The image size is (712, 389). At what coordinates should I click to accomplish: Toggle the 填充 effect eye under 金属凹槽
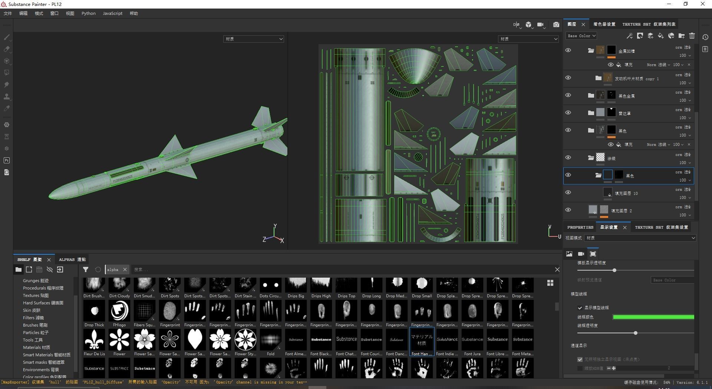coord(610,65)
